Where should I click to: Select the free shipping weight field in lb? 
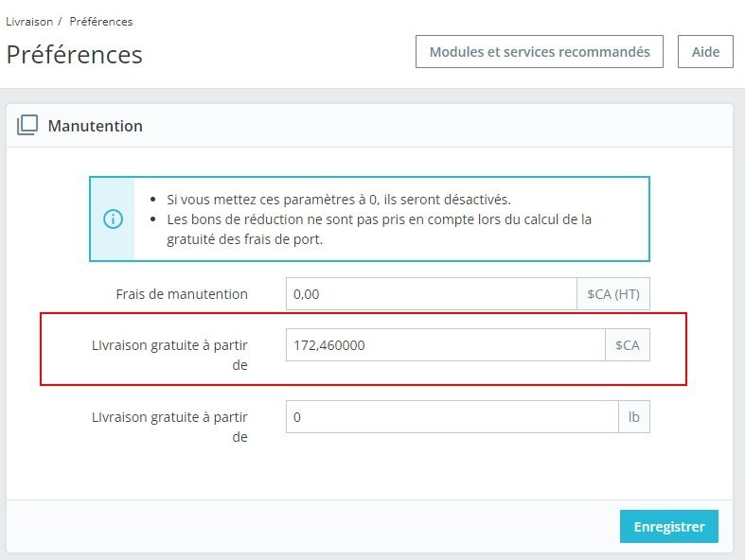point(451,417)
